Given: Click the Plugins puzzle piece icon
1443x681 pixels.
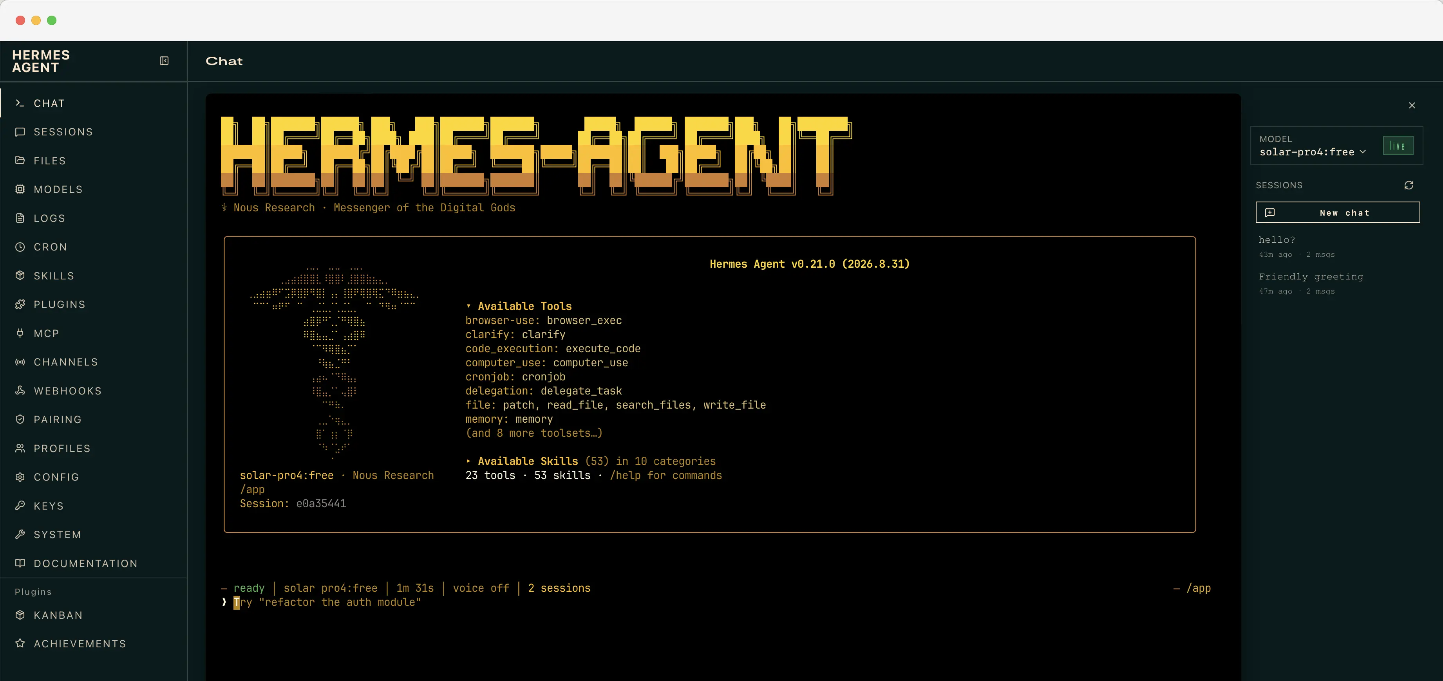Looking at the screenshot, I should pyautogui.click(x=20, y=304).
